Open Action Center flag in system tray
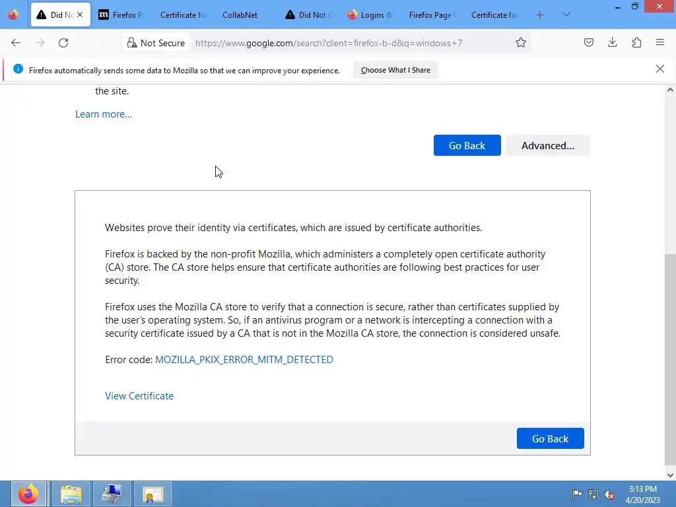 [x=577, y=494]
